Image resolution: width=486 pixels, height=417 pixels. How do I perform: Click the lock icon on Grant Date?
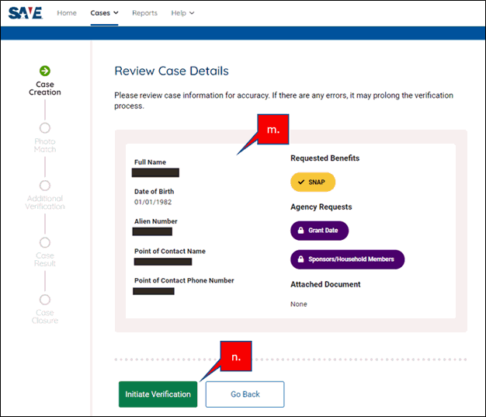(300, 231)
